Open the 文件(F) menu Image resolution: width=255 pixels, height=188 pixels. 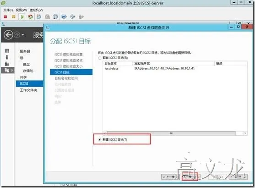8,10
